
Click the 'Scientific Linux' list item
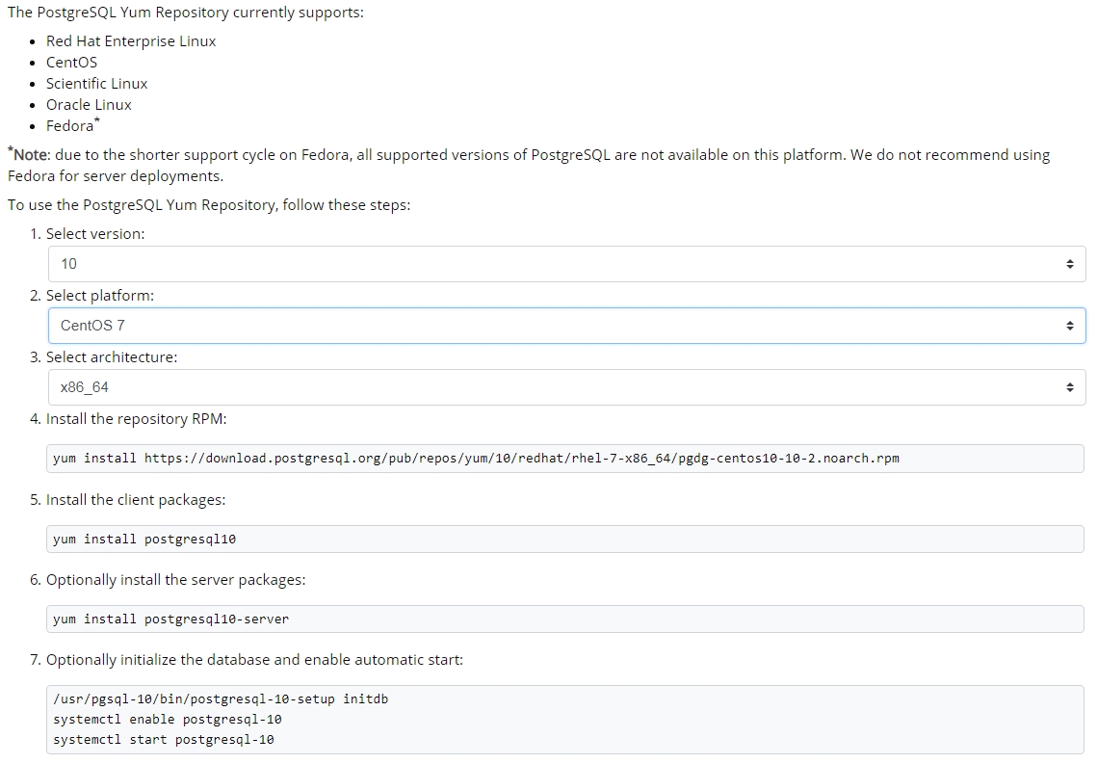pos(97,84)
